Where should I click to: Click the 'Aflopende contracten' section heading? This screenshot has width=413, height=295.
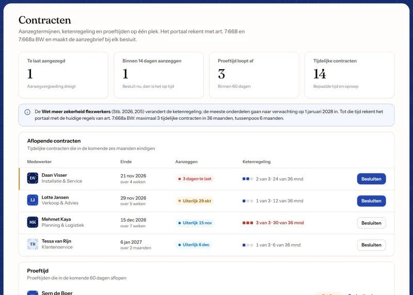[54, 141]
